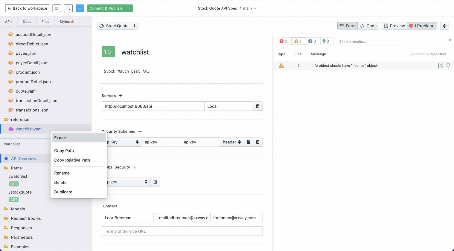This screenshot has width=454, height=251.
Task: Switch to Code view
Action: point(368,26)
